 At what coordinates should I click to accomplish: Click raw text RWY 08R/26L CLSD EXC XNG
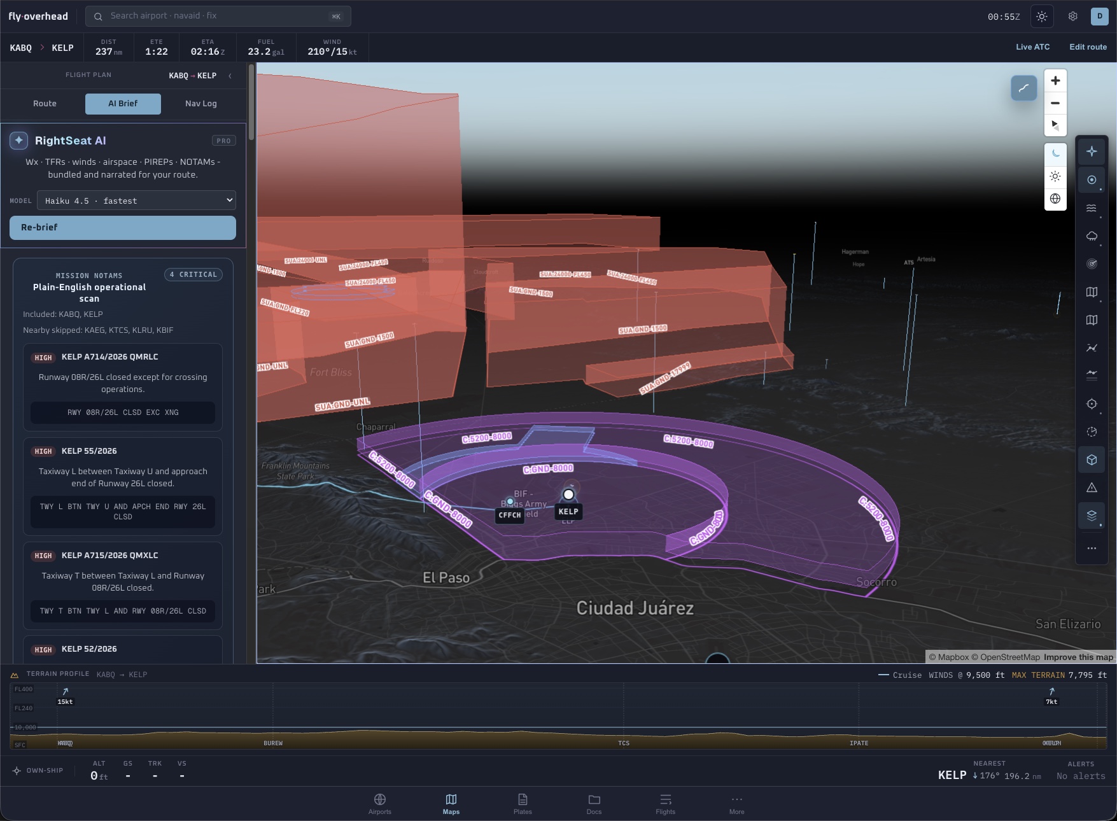click(123, 412)
